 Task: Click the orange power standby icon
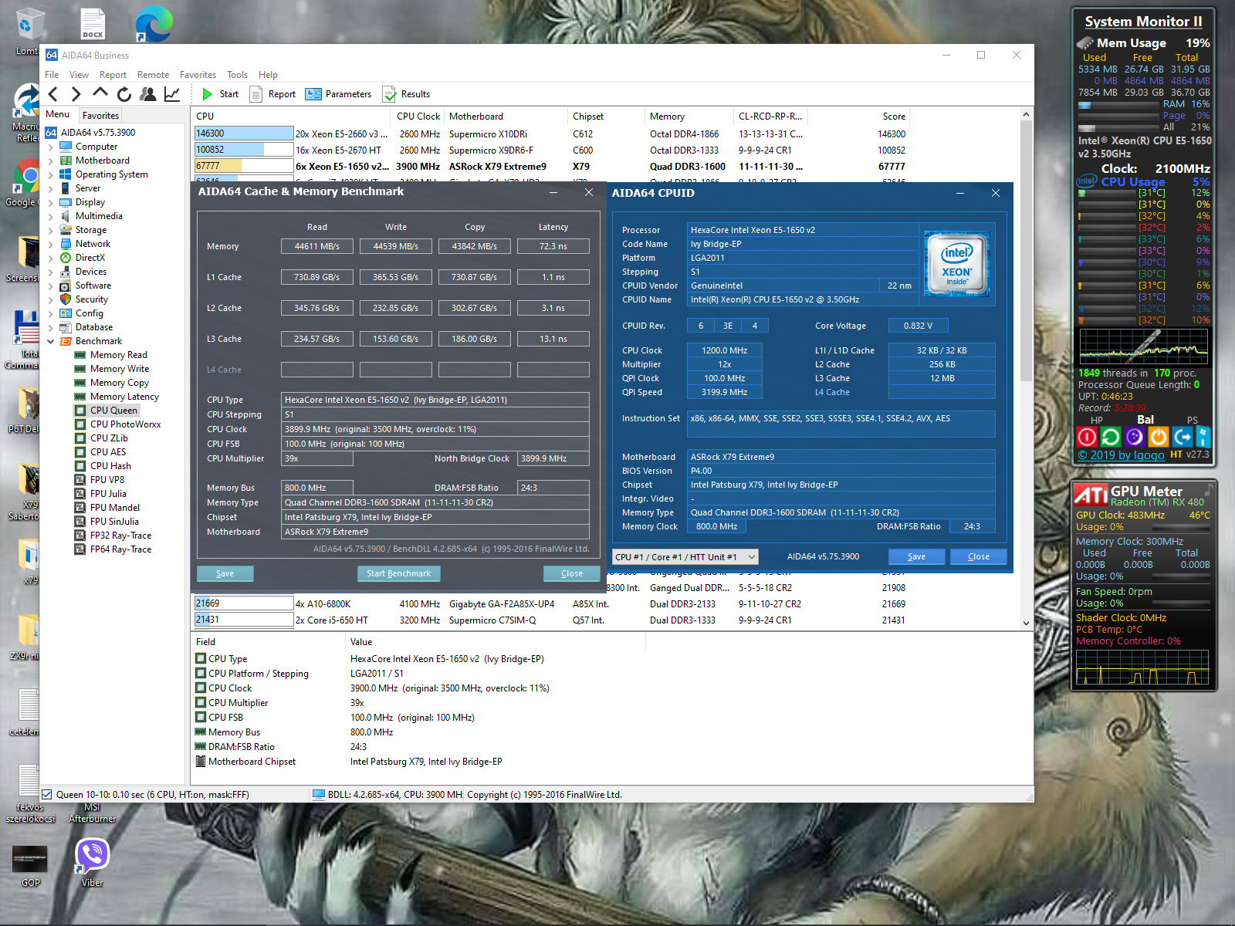(x=1158, y=437)
